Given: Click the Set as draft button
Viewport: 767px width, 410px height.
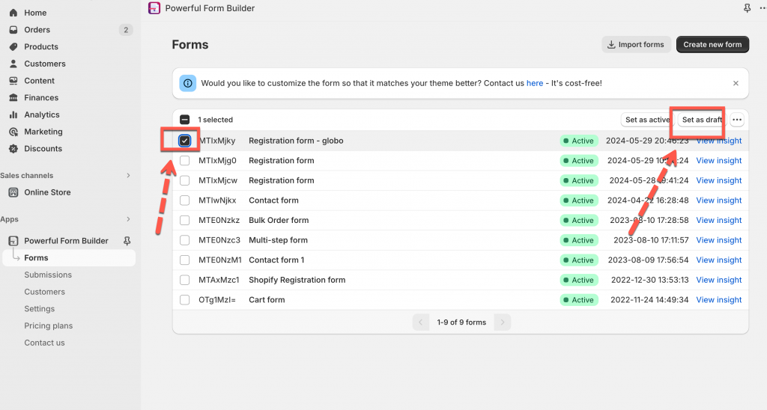Looking at the screenshot, I should 702,120.
